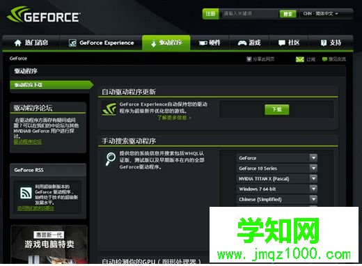This screenshot has height=266, width=362.
Task: Click the feedback speech bubble icon
Action: [x=324, y=59]
